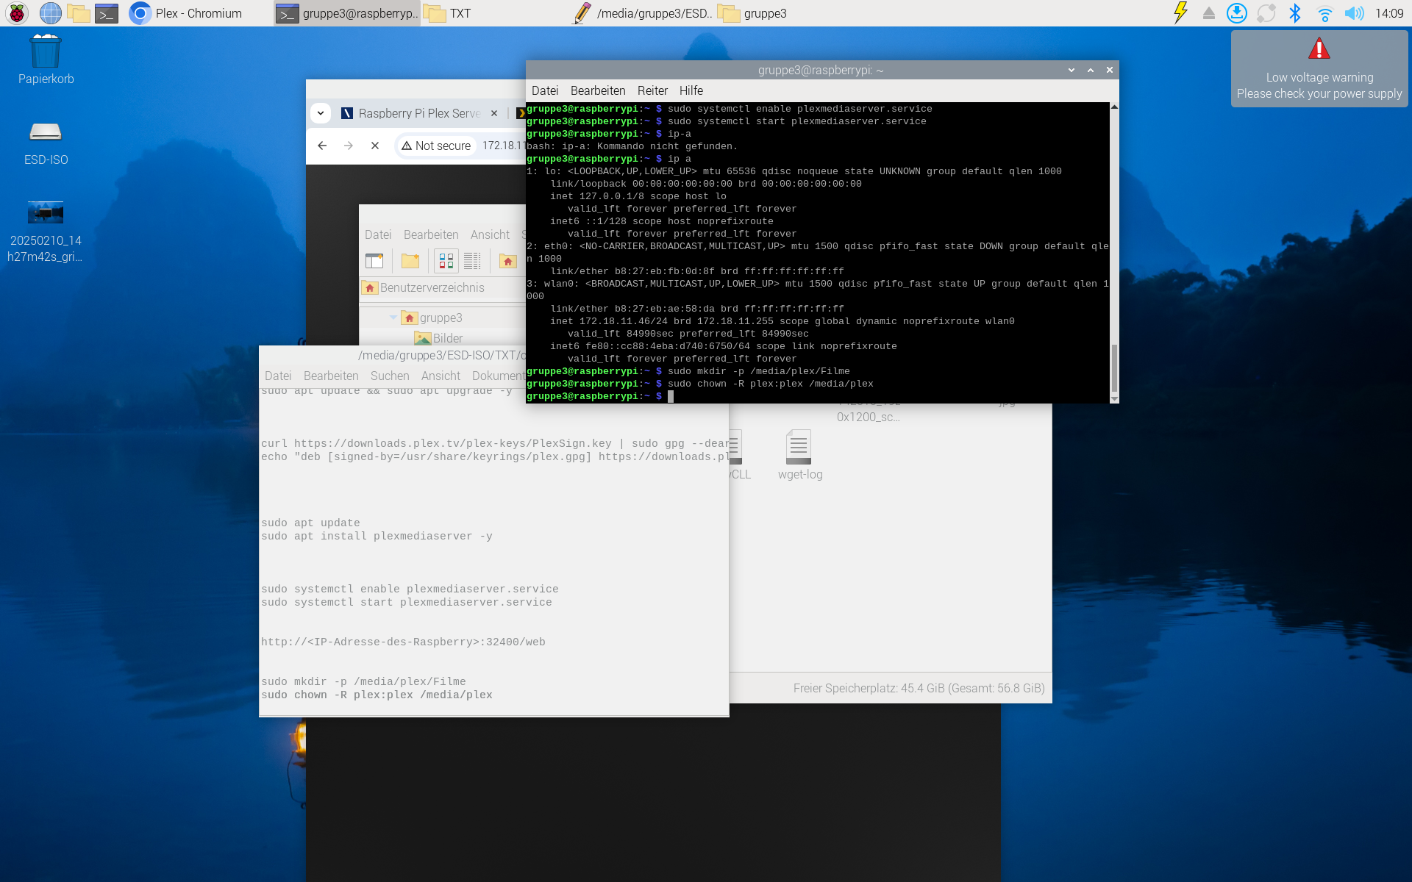Open the Raspberry Pi applications menu
Image resolution: width=1412 pixels, height=882 pixels.
17,13
